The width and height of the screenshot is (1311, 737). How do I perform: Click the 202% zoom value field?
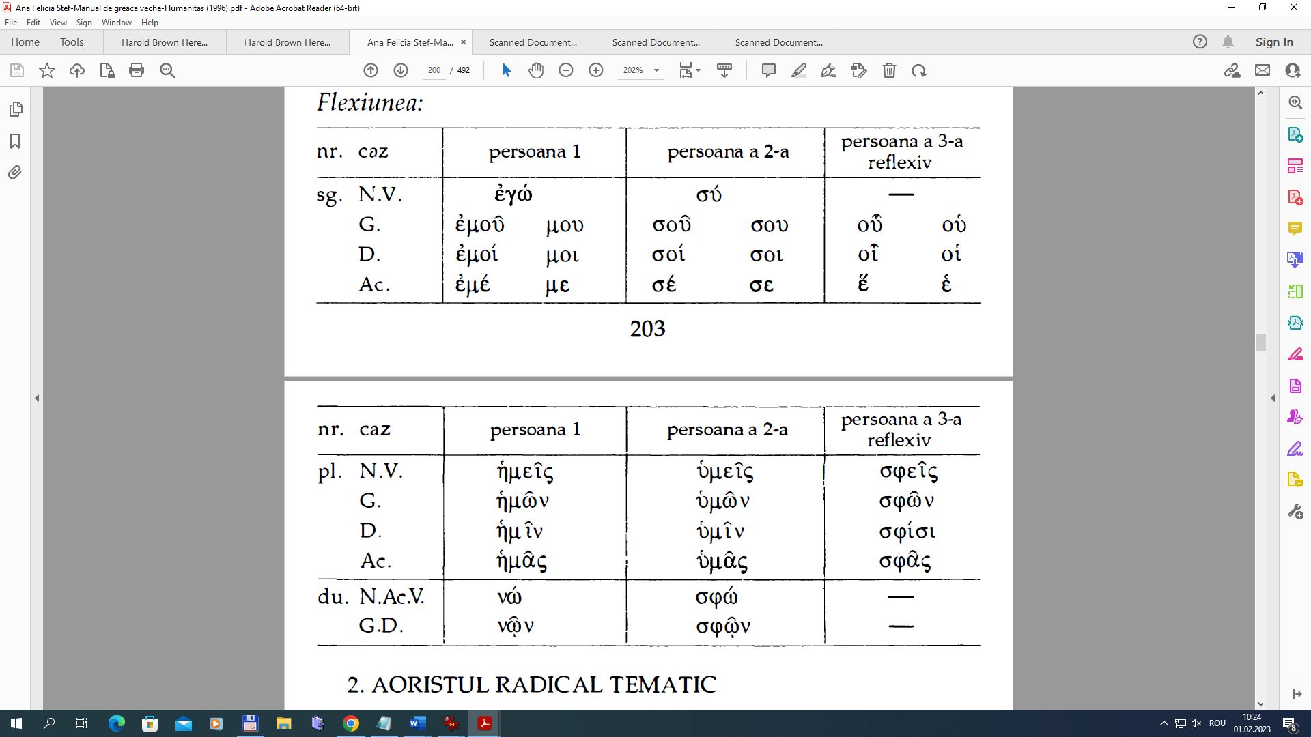tap(633, 70)
